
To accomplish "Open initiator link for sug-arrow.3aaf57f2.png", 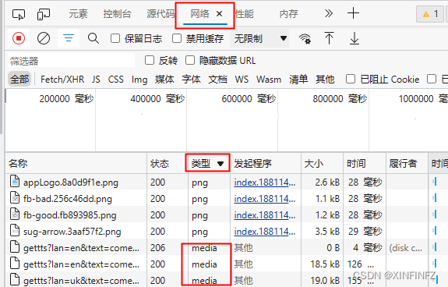I will 265,231.
